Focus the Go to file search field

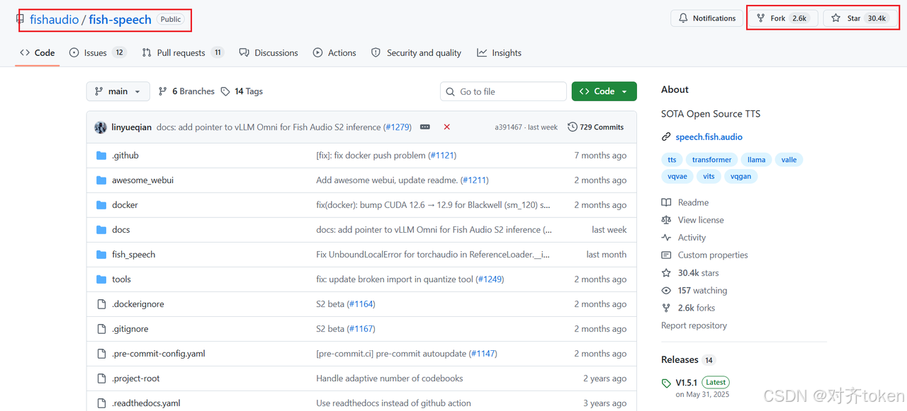[503, 91]
